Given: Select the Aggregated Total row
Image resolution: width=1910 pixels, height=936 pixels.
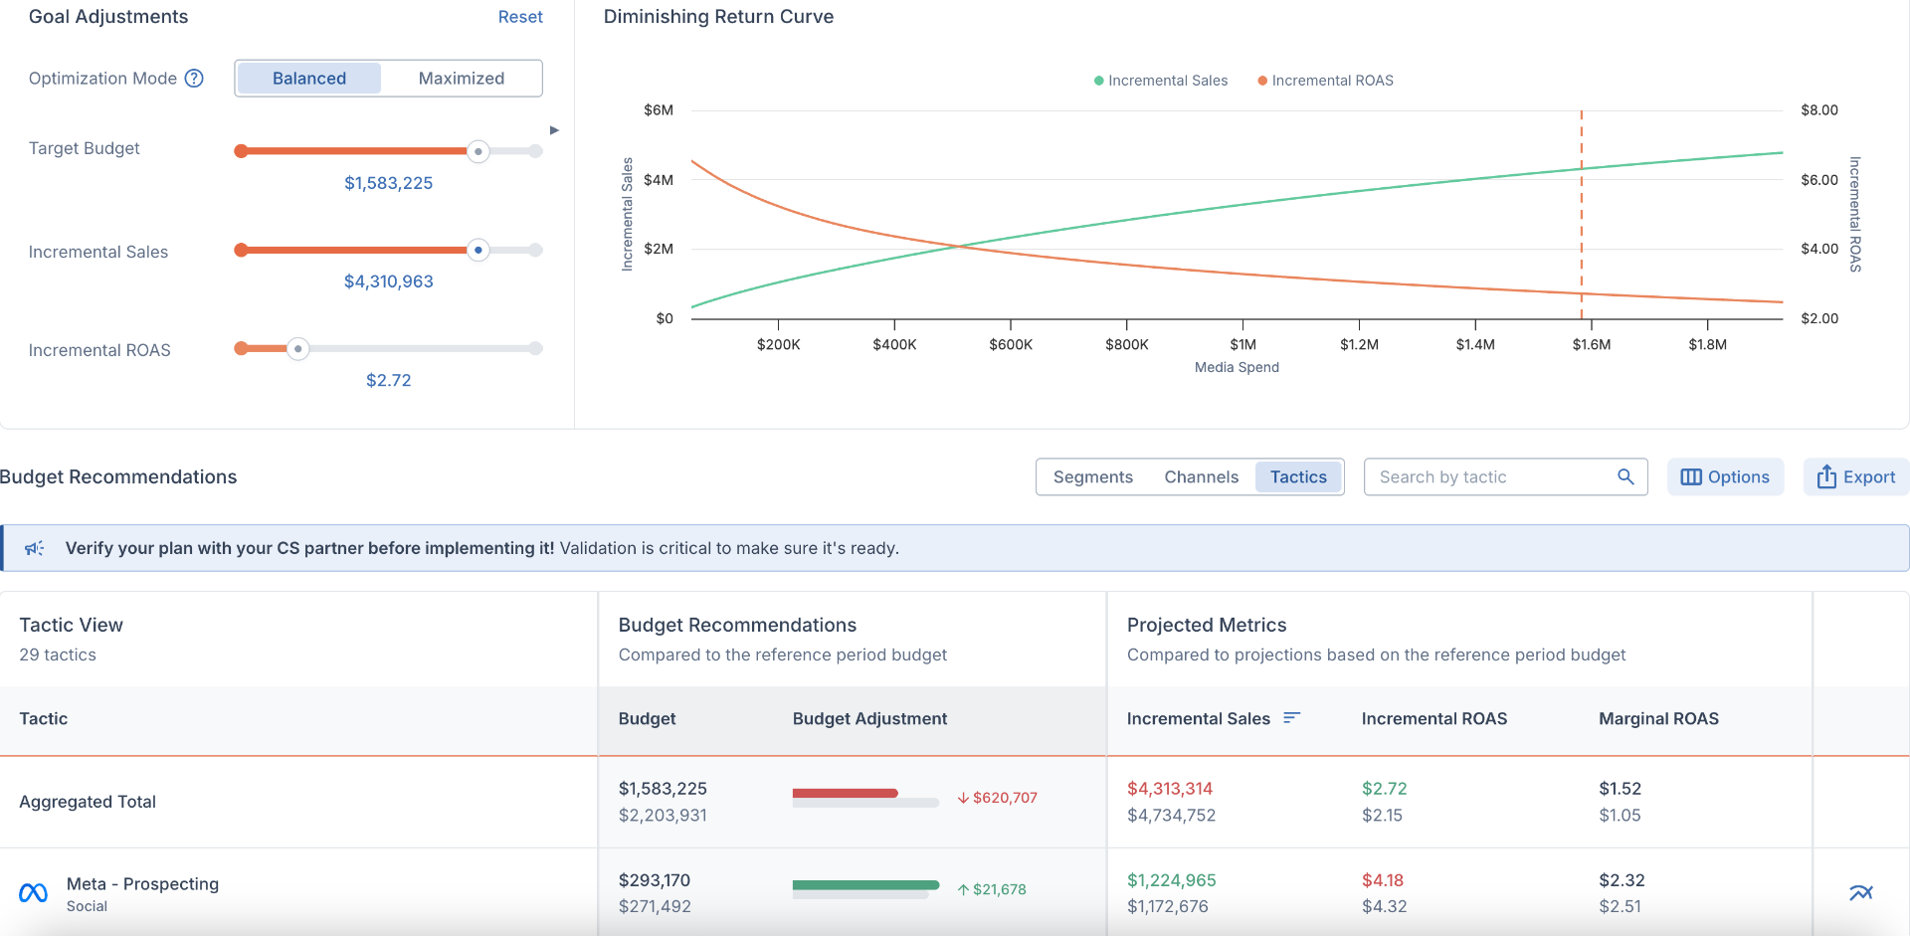Looking at the screenshot, I should [88, 802].
